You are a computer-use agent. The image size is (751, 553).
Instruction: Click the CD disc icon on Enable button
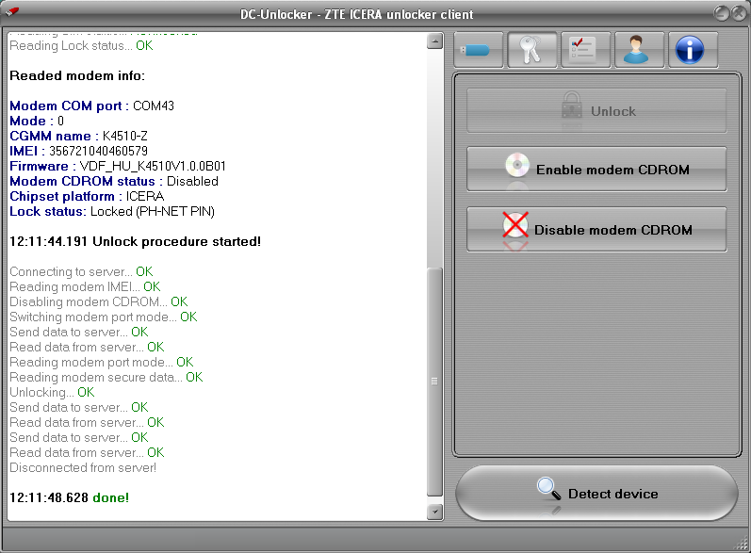(517, 165)
